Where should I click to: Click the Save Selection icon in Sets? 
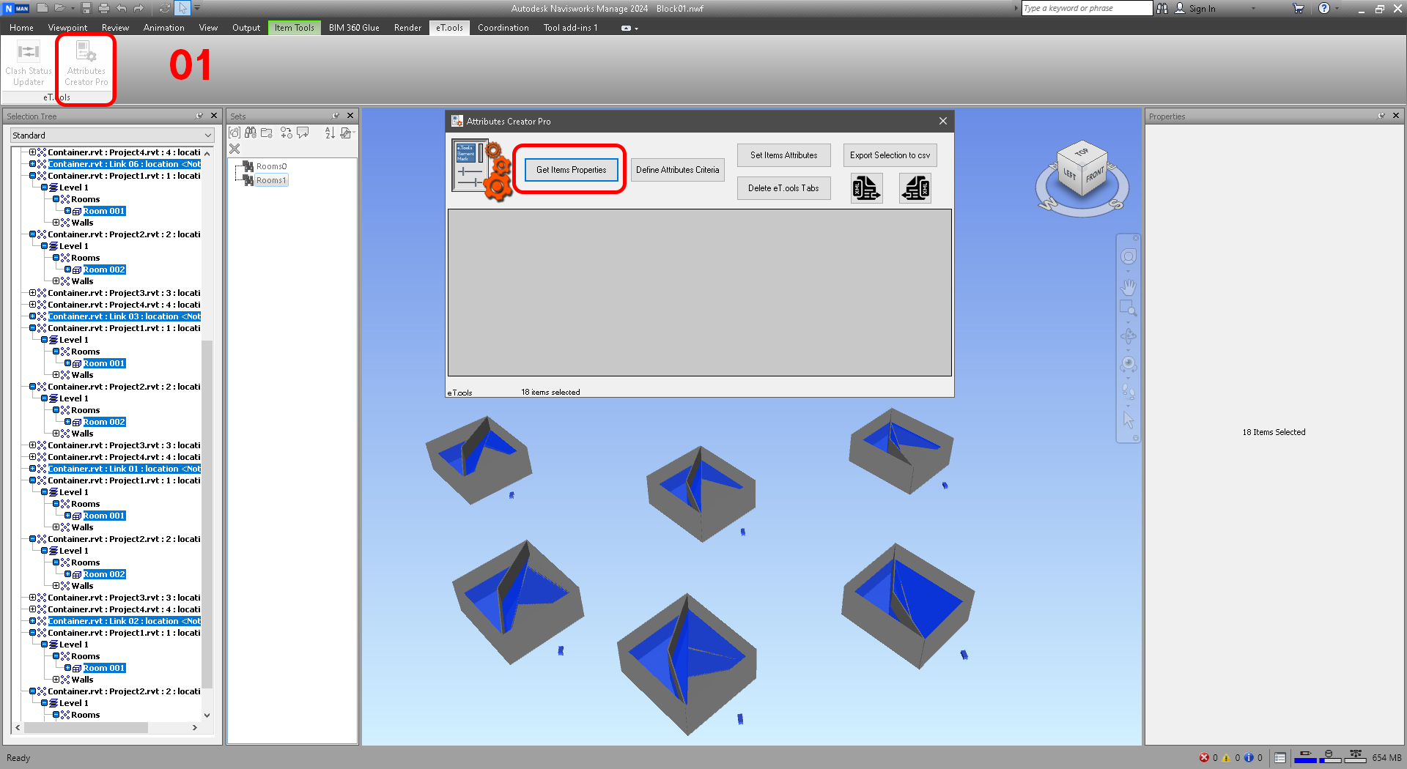point(234,133)
